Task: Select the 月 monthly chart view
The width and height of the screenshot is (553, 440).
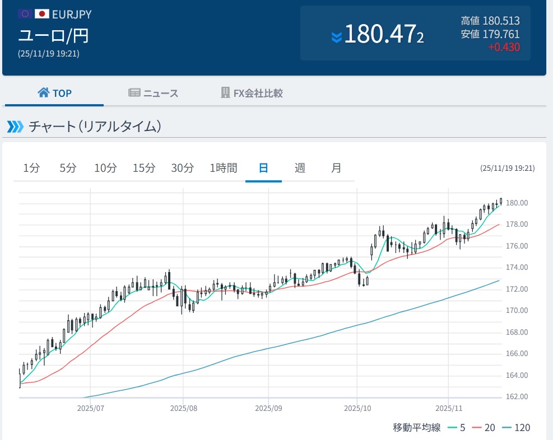Action: click(336, 168)
